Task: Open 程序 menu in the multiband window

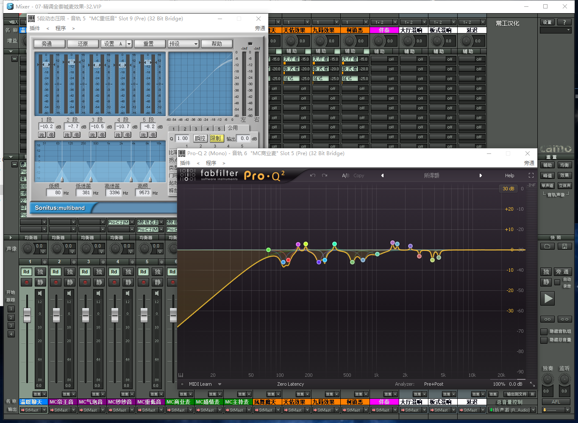Action: tap(61, 28)
